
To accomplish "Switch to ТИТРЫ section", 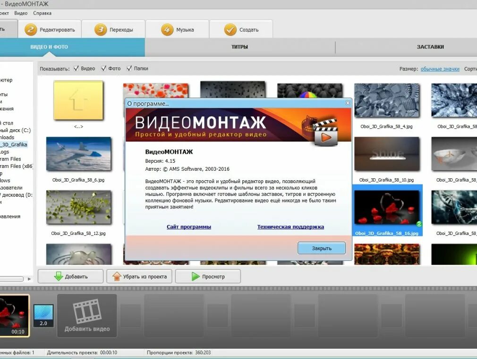I will tap(240, 47).
